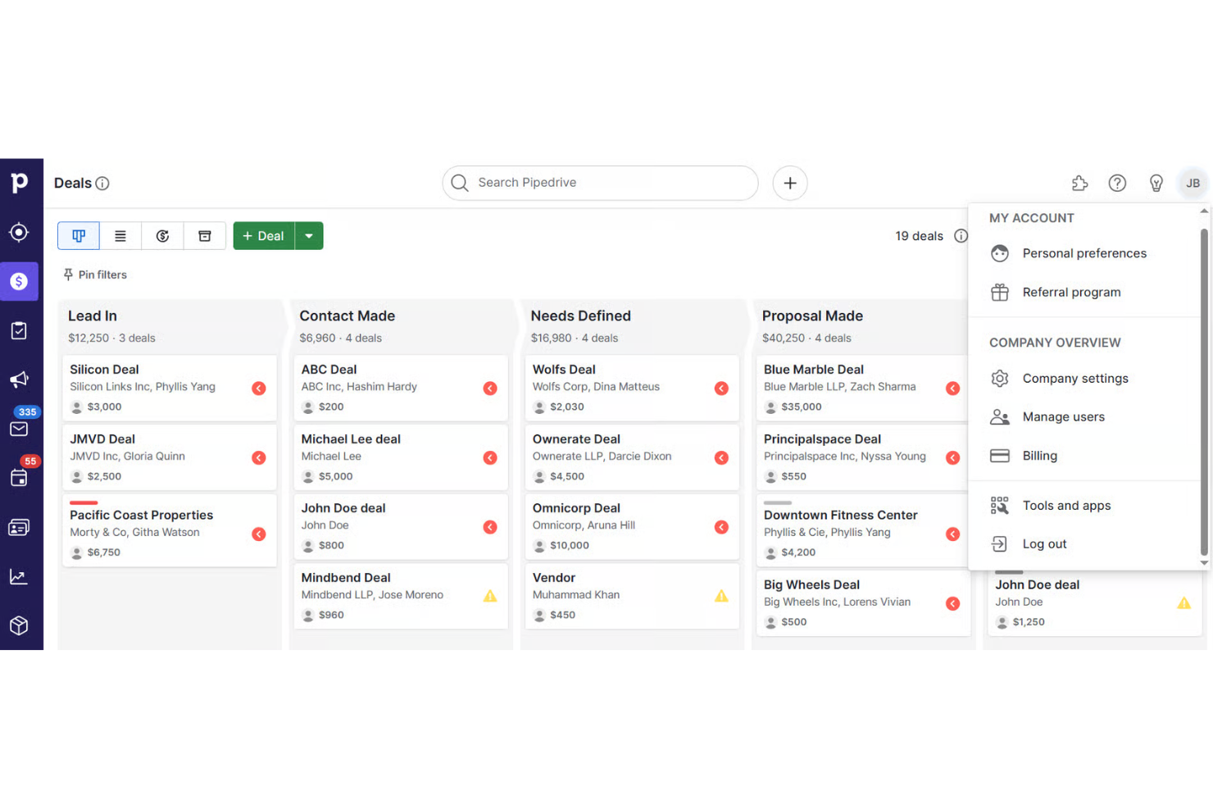Select the Deals dollar icon in sidebar
Screen dimensions: 1213x809
(19, 282)
